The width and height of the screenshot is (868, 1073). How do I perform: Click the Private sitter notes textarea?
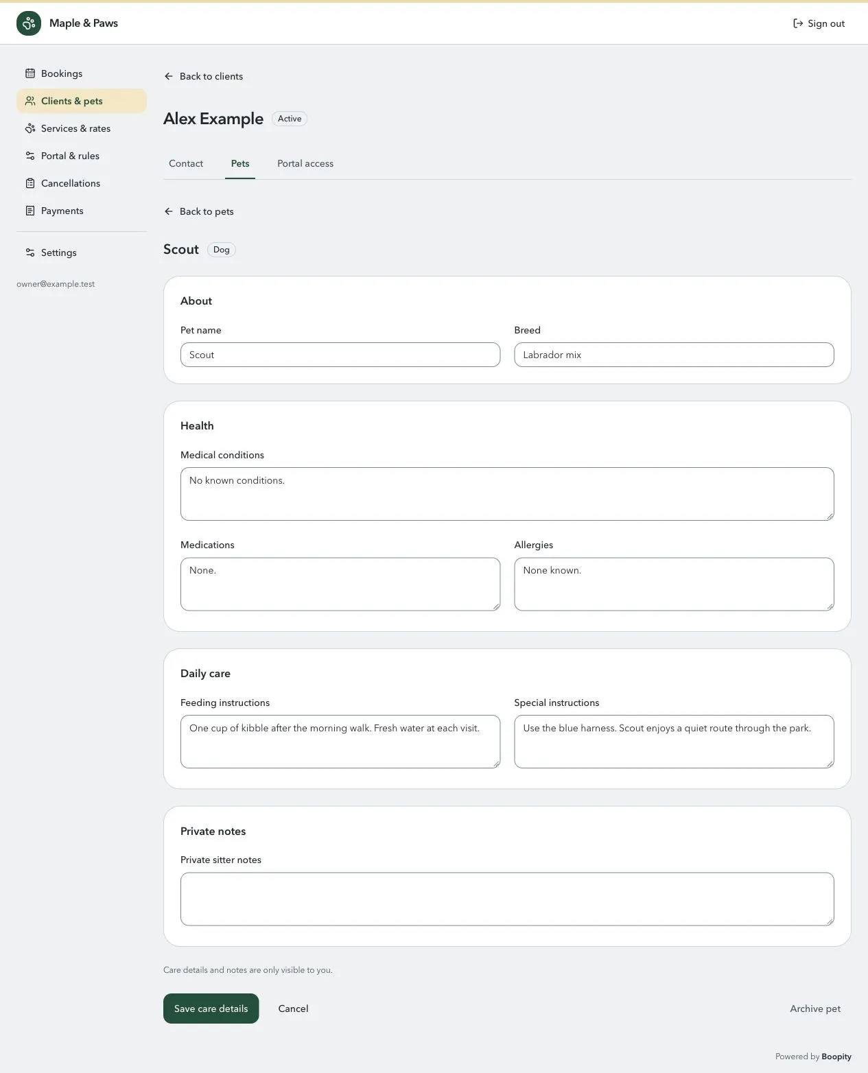click(507, 899)
